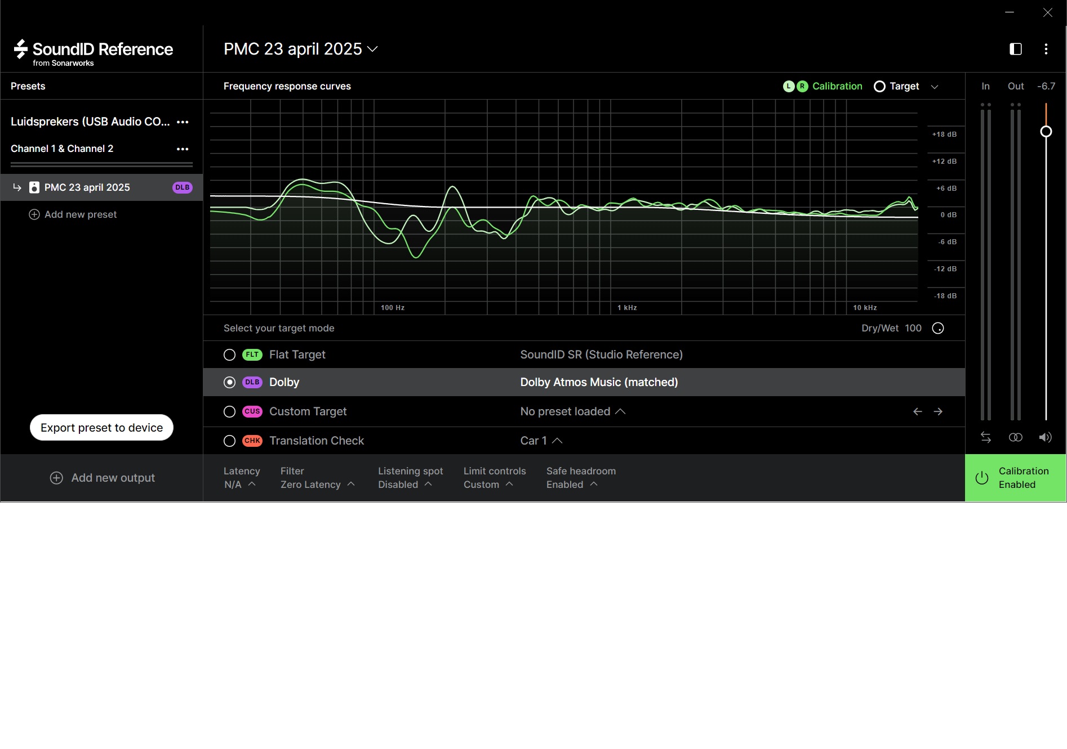Mute output with the speaker icon
This screenshot has height=749, width=1067.
(x=1045, y=437)
